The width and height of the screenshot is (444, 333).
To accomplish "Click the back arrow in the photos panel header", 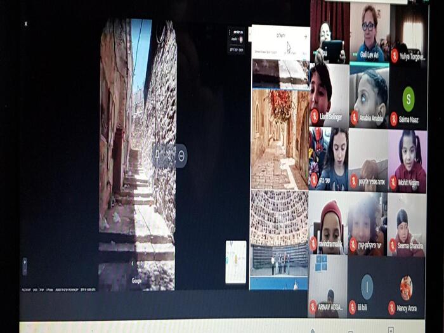I will point(306,37).
